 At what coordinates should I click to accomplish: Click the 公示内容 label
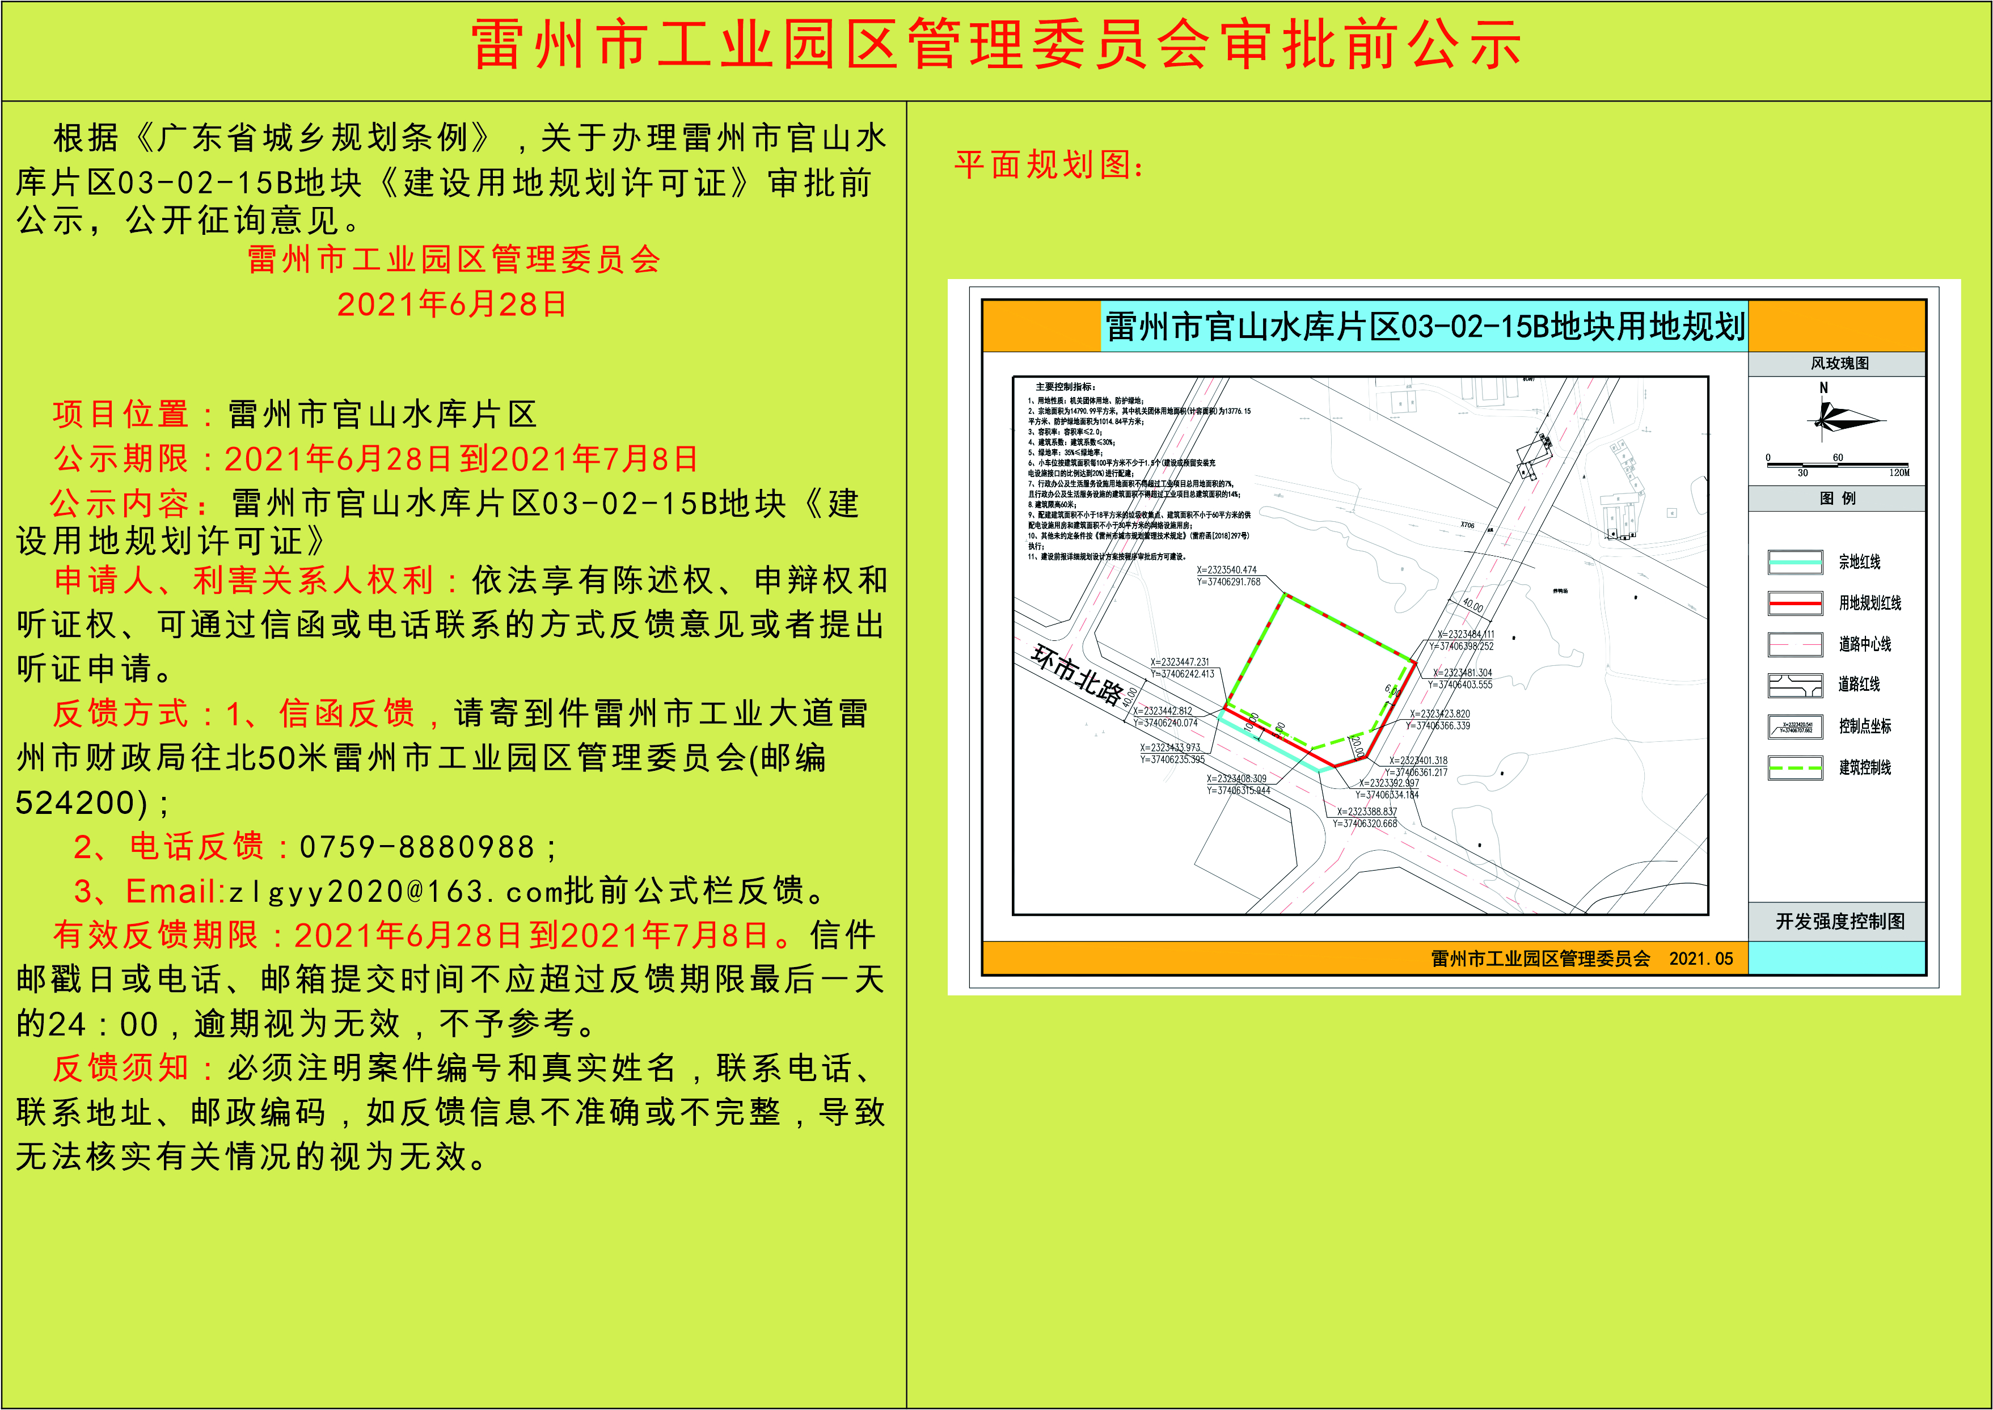[x=121, y=503]
